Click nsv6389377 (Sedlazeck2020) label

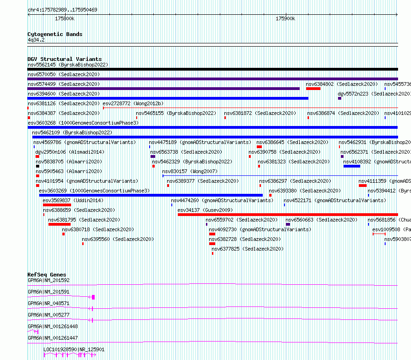pyautogui.click(x=203, y=181)
